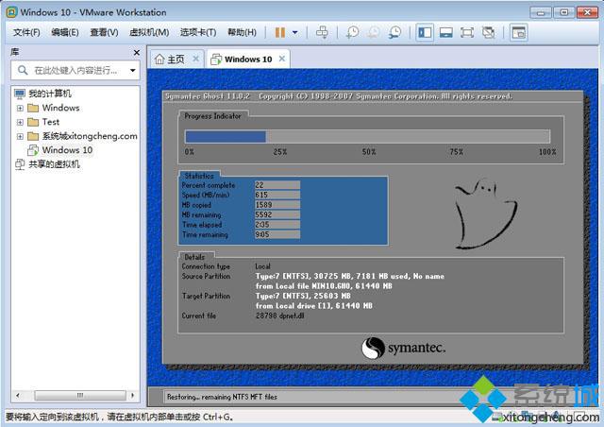Click the Speed value 615
Image resolution: width=604 pixels, height=427 pixels.
click(277, 196)
